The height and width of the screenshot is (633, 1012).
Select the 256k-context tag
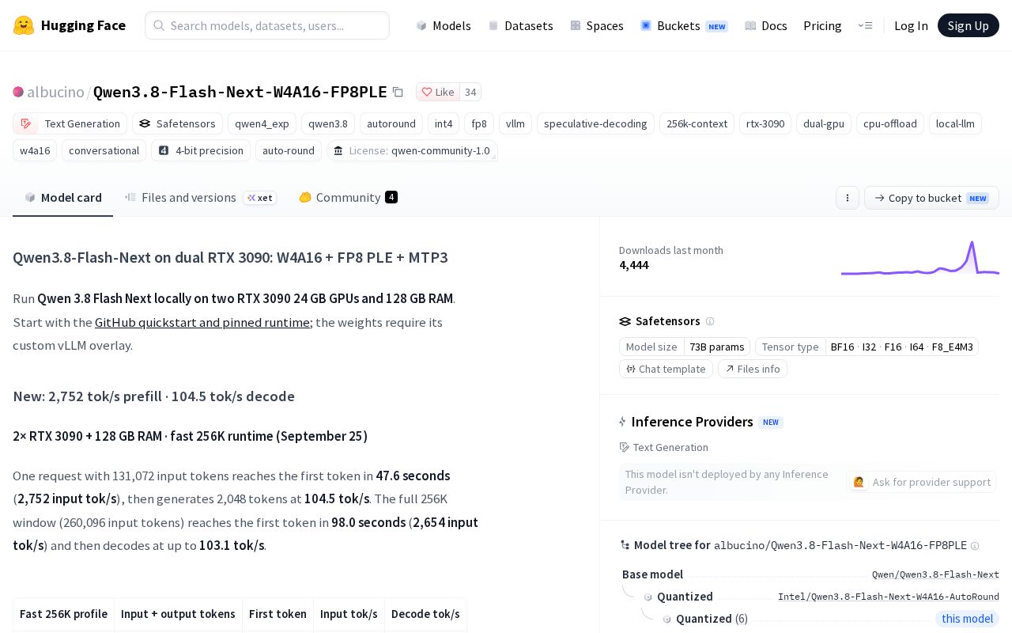697,123
